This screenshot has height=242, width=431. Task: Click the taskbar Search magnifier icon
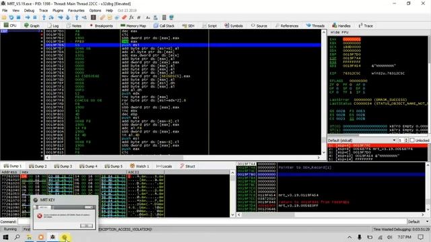pos(17,237)
